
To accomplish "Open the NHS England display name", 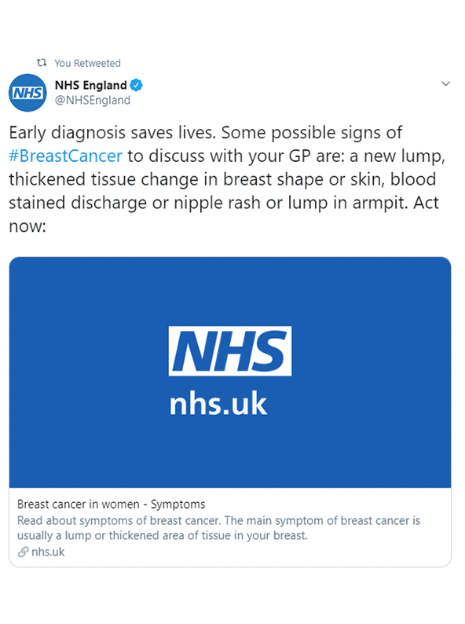I will tap(90, 85).
